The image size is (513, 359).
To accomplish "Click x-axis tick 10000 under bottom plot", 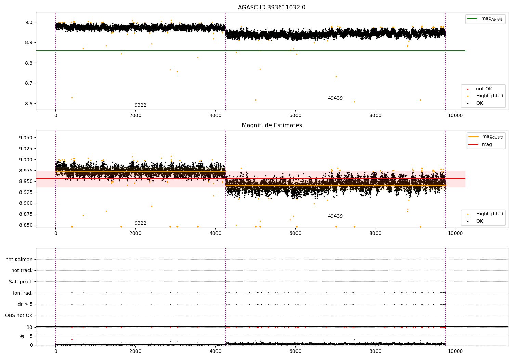I will 455,351.
